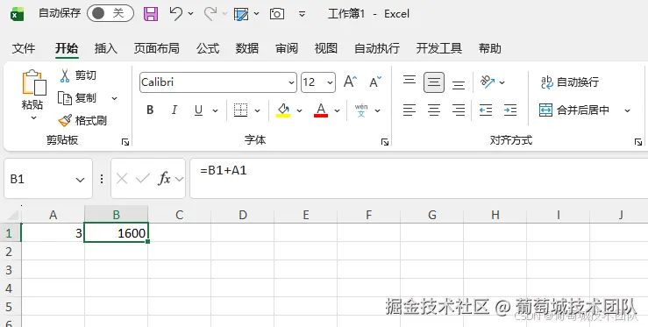Open the 视图 tab

pyautogui.click(x=326, y=48)
